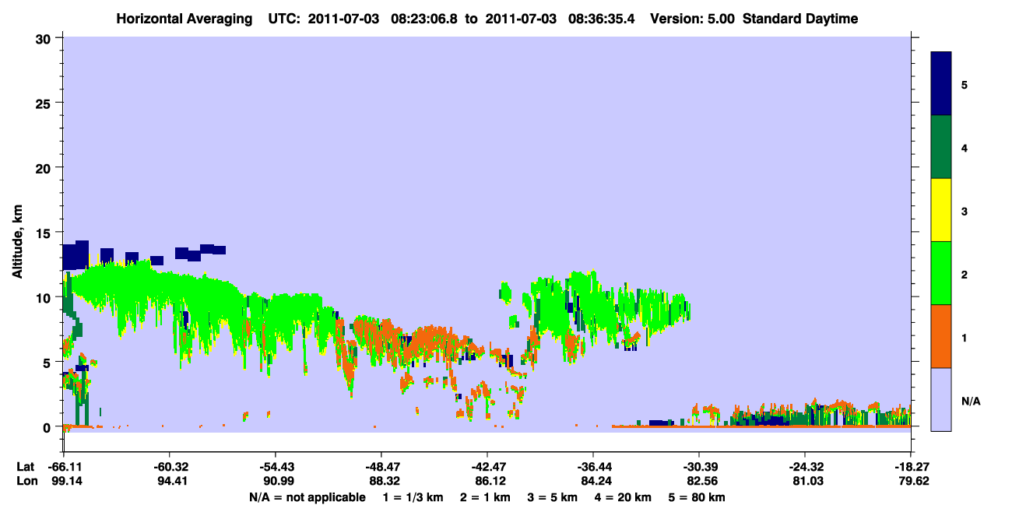This screenshot has width=1012, height=519.
Task: Click the date '2011-07-03' after 'UTC:'
Action: point(343,19)
